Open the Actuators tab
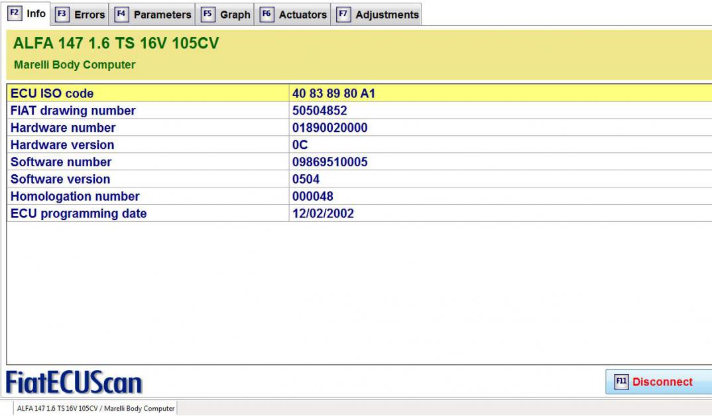Screen dimensions: 712x416 [x=293, y=15]
